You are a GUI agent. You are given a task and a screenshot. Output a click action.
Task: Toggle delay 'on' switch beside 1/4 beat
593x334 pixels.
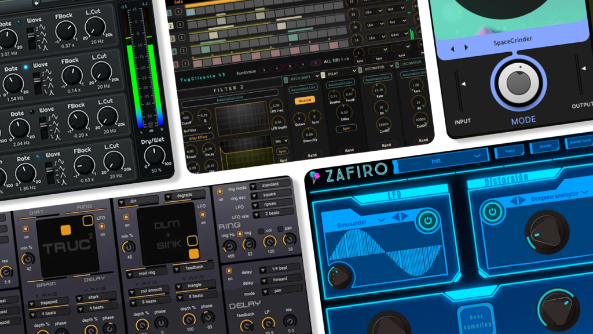(x=229, y=271)
